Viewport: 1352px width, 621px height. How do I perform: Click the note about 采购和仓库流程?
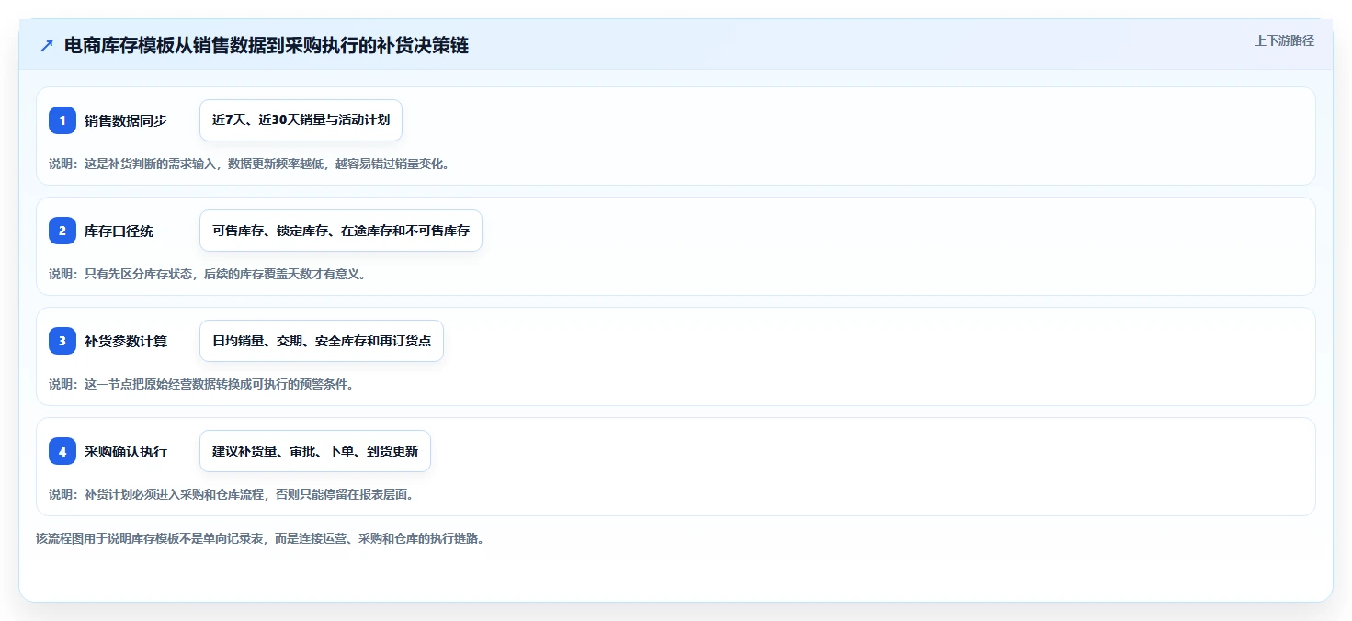tap(232, 494)
